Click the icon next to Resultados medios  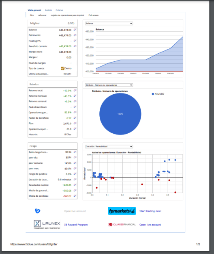(x=75, y=185)
